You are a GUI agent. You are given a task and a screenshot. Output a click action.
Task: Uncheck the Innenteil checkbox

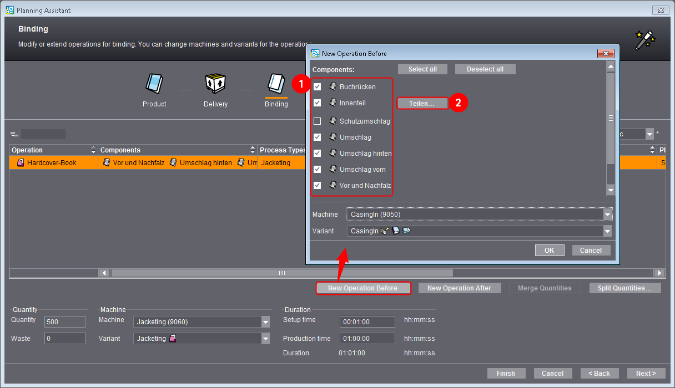coord(318,103)
